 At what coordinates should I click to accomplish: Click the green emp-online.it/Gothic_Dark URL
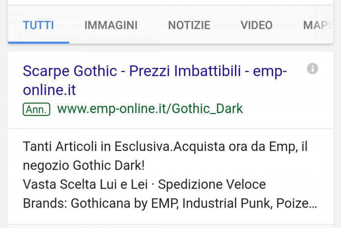click(150, 109)
